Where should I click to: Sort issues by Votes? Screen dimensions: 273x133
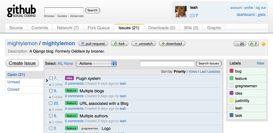193,72
